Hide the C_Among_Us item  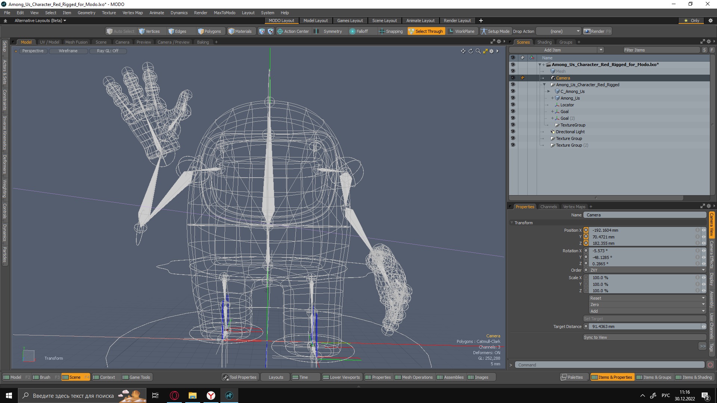(513, 91)
